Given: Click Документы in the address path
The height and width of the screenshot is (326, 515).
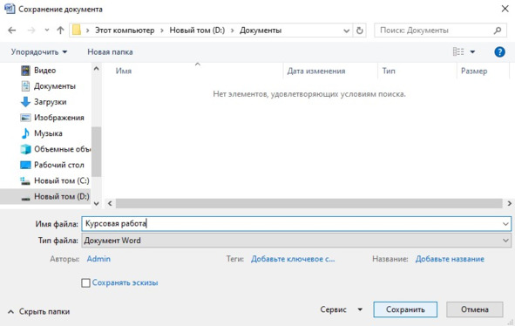Looking at the screenshot, I should tap(261, 31).
